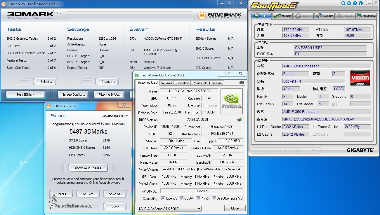380x215 pixels.
Task: Click the L2 Cache 2x512 KBytes value
Action: coord(296,134)
